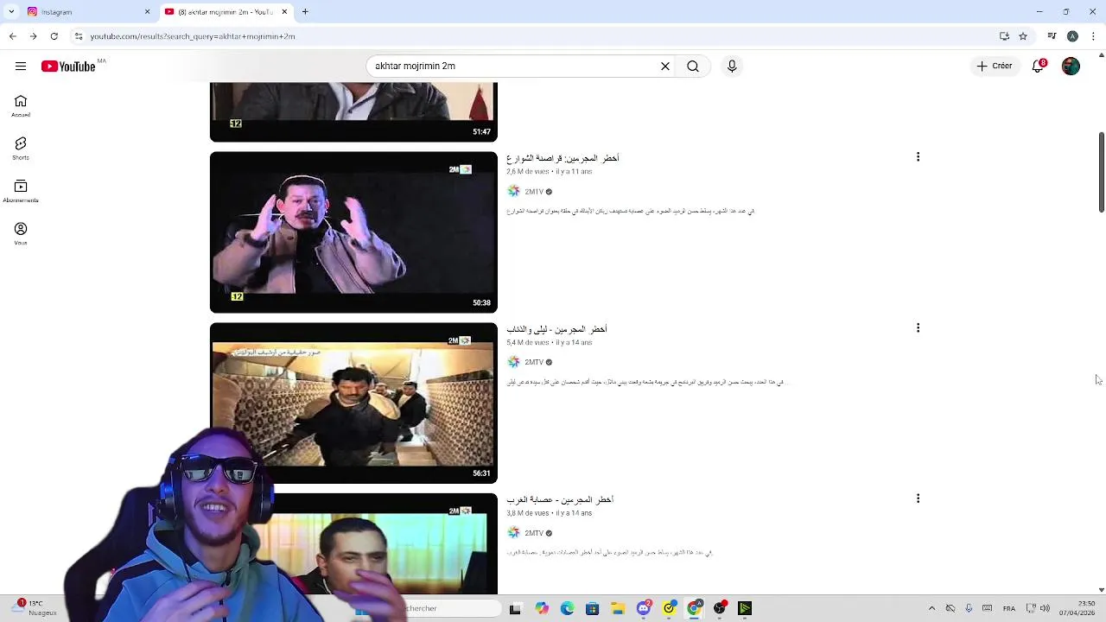Viewport: 1106px width, 622px height.
Task: Play the partially visible 51:47 video thumbnail
Action: (353, 112)
